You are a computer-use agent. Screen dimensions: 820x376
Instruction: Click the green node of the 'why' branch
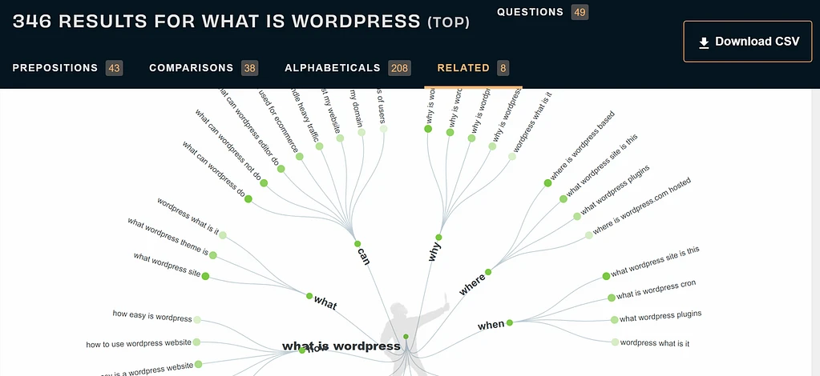[438, 238]
